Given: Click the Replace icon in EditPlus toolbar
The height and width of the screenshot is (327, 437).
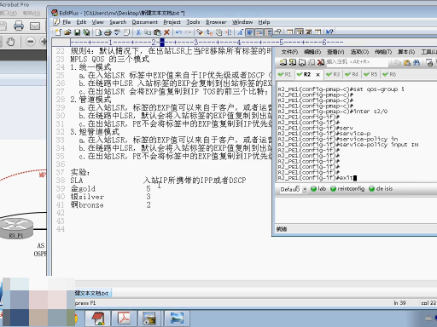Looking at the screenshot, I should coord(209,32).
